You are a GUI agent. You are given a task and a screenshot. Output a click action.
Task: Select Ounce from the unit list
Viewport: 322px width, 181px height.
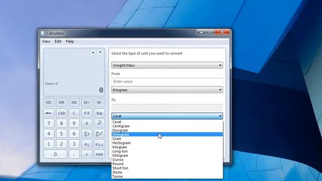coord(167,160)
